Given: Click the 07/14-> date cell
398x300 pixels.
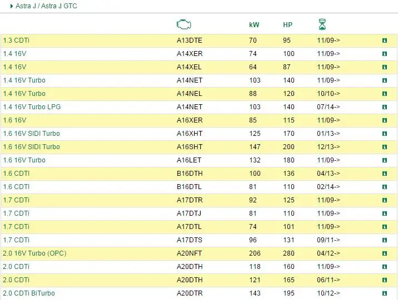Looking at the screenshot, I should (x=328, y=107).
